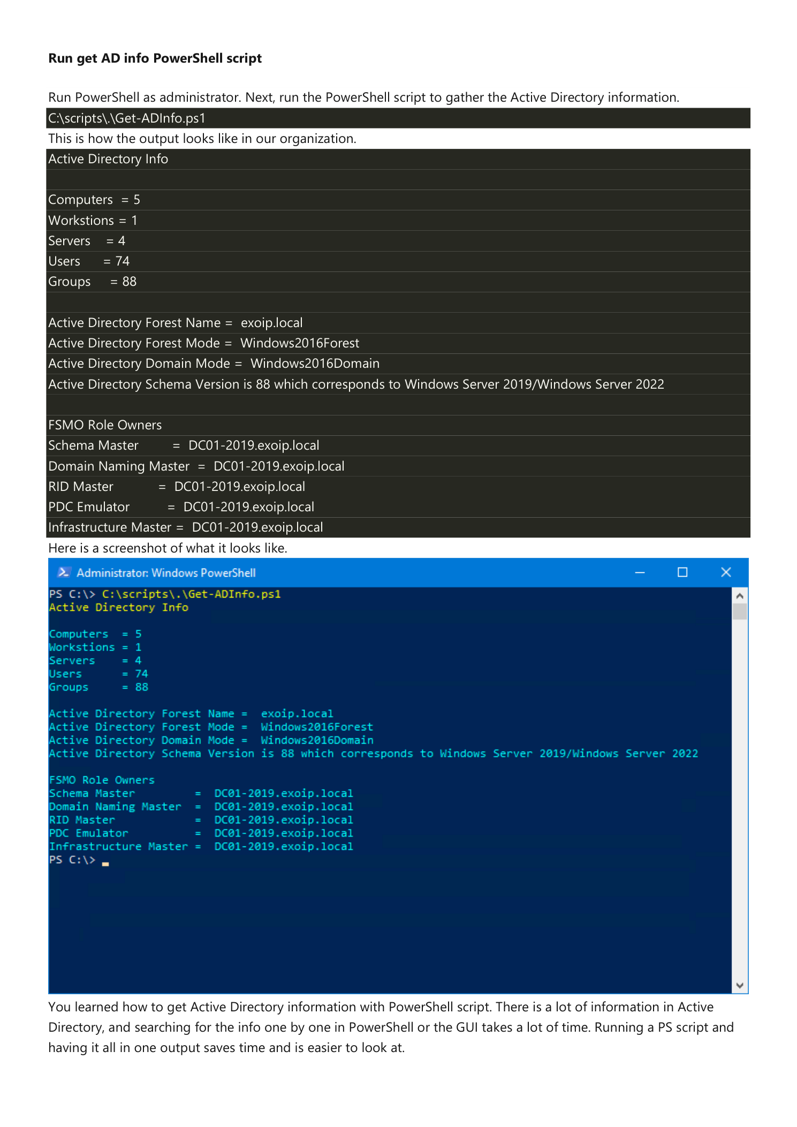797x1127 pixels.
Task: Click the heading 'Run get AD info PowerShell script'
Action: pos(155,58)
